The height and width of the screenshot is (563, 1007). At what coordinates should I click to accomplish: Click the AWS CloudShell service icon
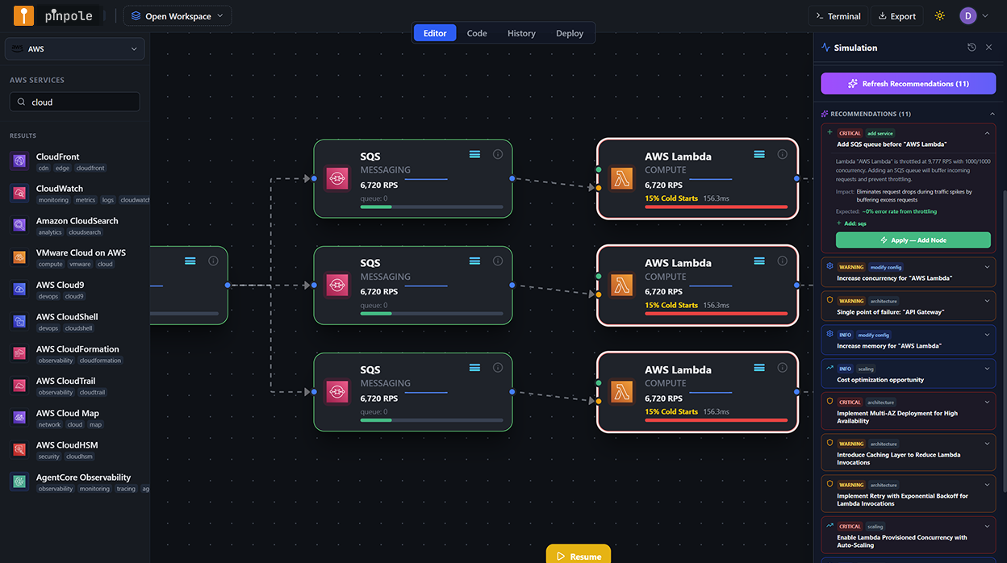pyautogui.click(x=19, y=322)
